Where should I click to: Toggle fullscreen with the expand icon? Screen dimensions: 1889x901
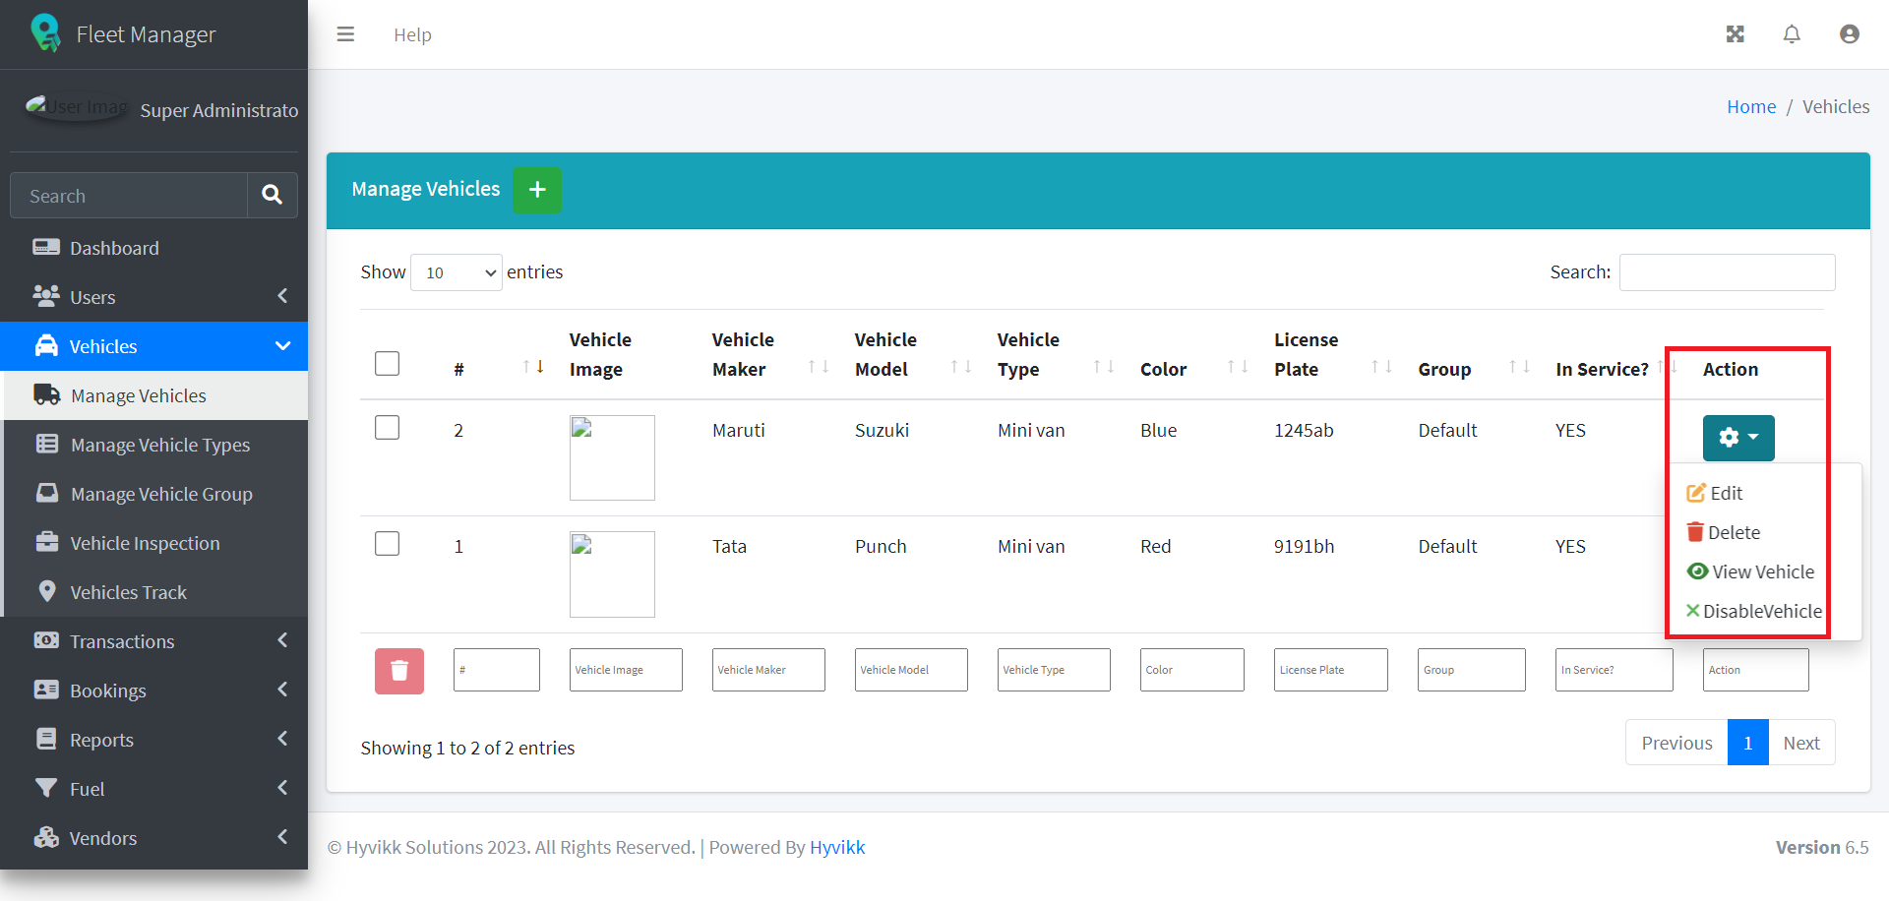(x=1735, y=34)
